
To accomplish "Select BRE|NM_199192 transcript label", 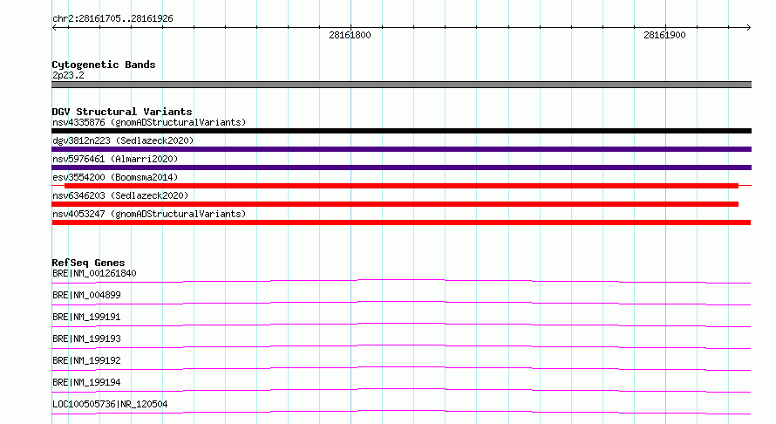I will click(x=86, y=360).
